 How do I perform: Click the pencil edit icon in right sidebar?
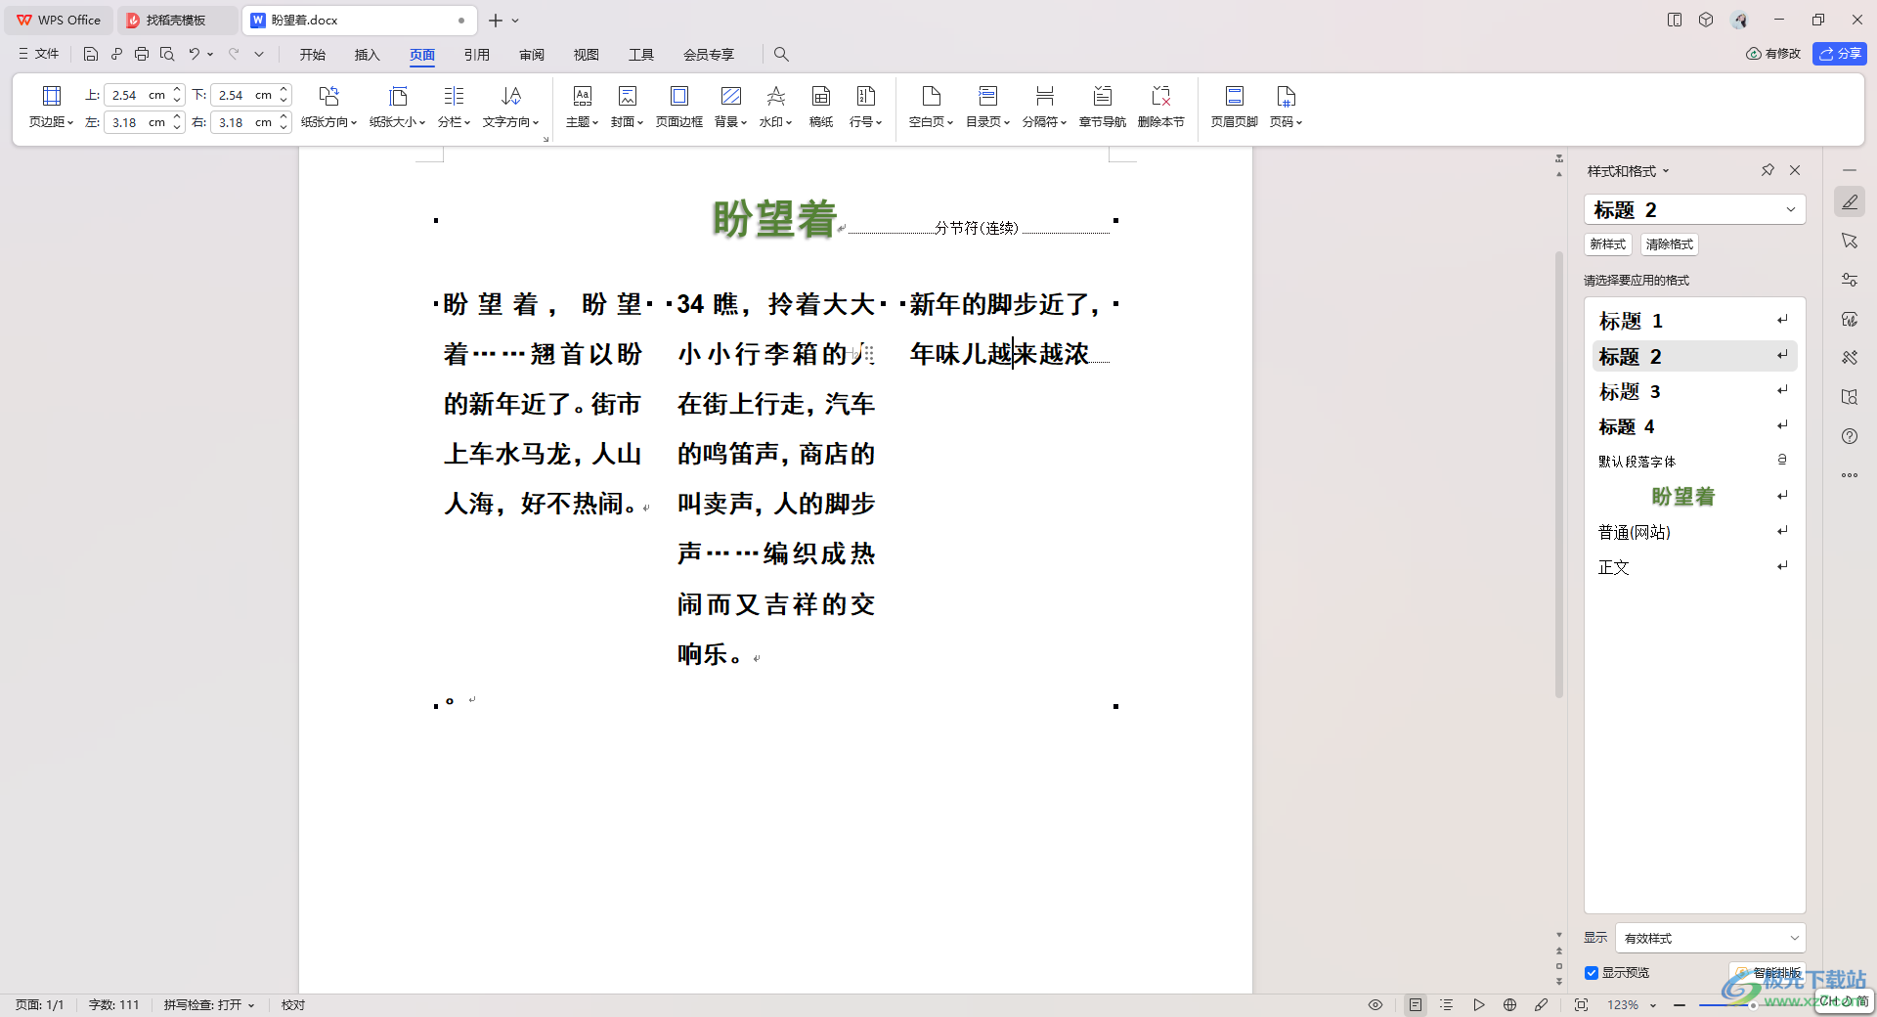1850,202
